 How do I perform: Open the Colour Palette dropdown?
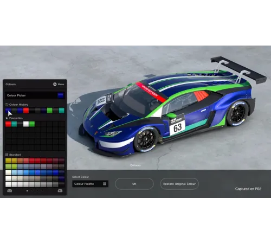[x=90, y=184]
